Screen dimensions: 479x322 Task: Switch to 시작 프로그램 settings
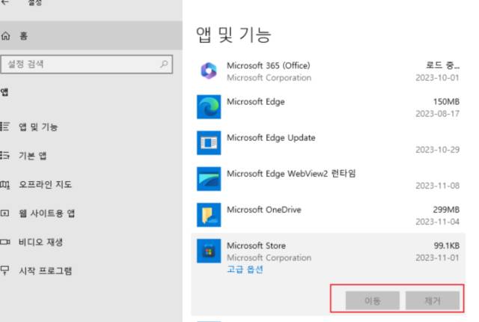click(45, 271)
